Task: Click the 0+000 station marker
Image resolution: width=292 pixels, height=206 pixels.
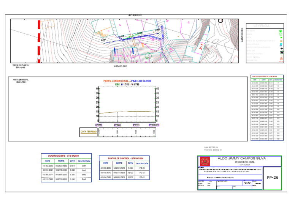Action: coord(98,124)
